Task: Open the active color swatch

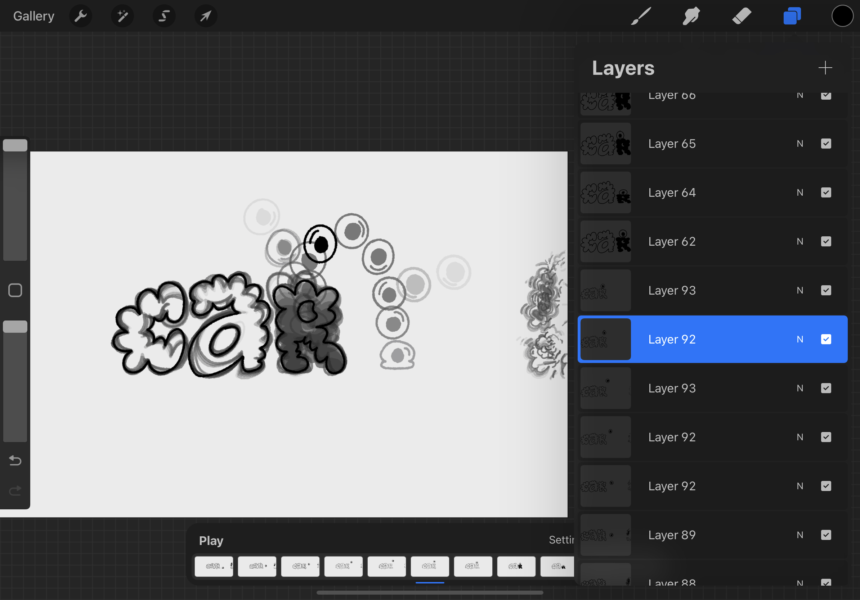Action: point(842,16)
